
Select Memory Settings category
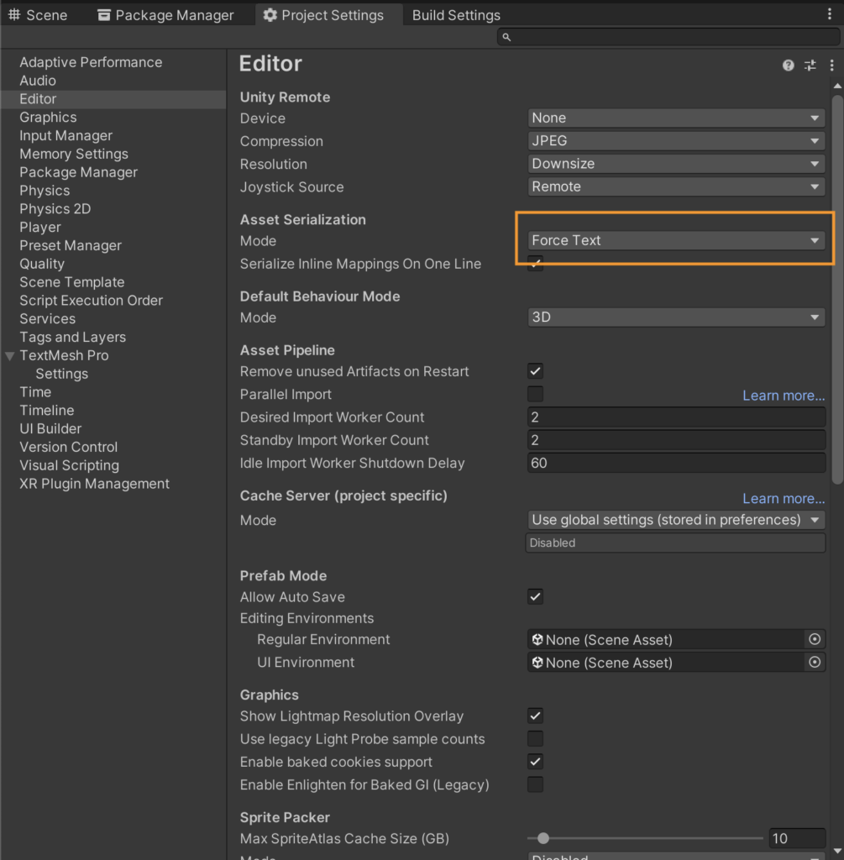pyautogui.click(x=74, y=155)
